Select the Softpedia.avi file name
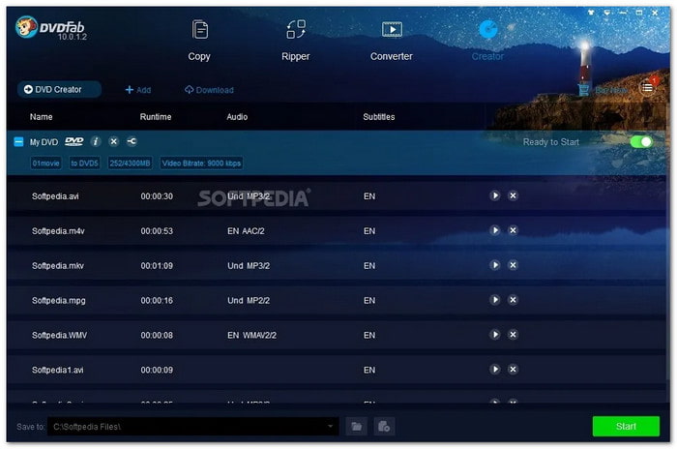Image resolution: width=677 pixels, height=449 pixels. pyautogui.click(x=55, y=196)
